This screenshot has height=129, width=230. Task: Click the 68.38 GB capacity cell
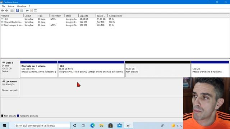[84, 19]
